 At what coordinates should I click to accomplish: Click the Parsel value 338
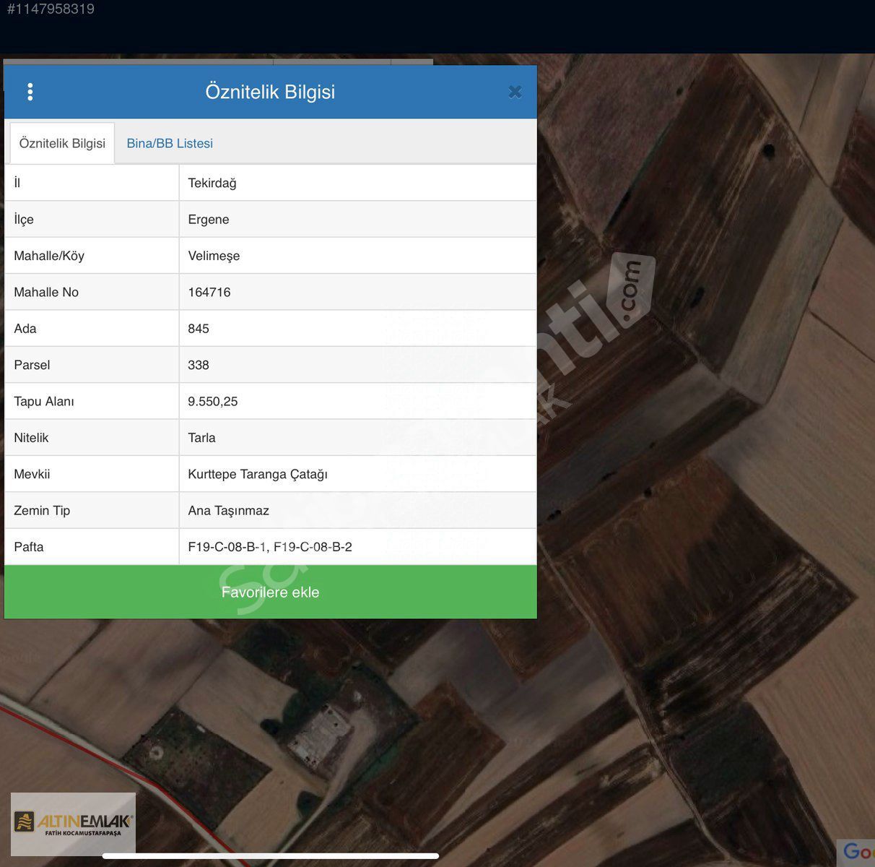coord(199,365)
